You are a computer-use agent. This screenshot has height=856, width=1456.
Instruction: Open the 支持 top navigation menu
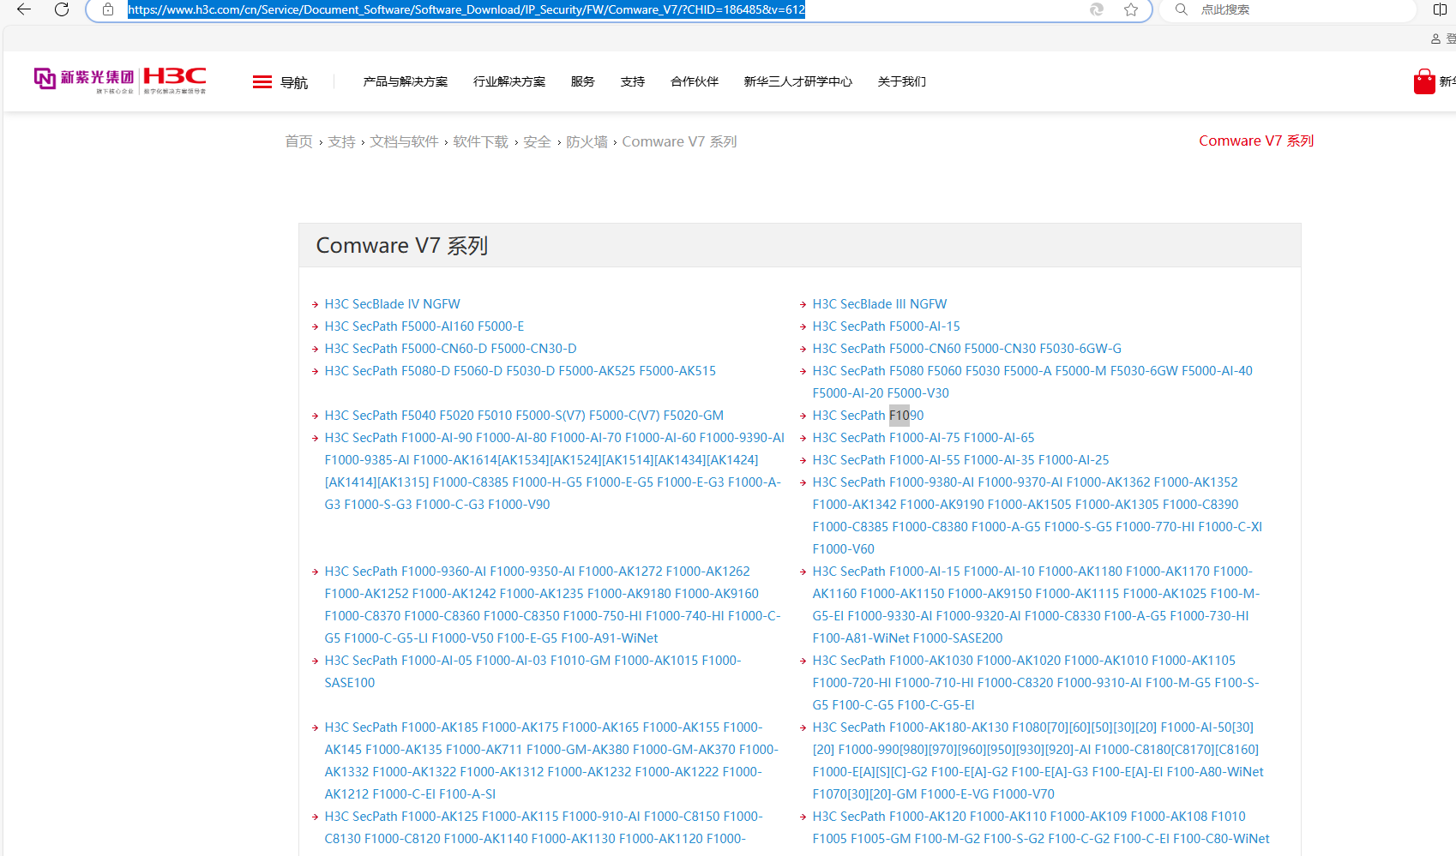coord(633,81)
